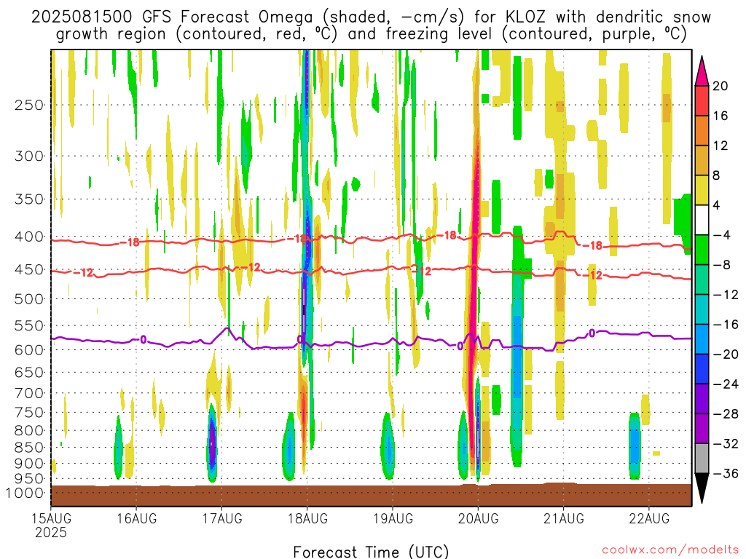Click the -20 label on the colorbar
This screenshot has width=746, height=559.
pyautogui.click(x=726, y=354)
